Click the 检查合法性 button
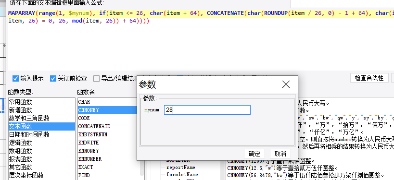394x180 pixels. [x=369, y=78]
